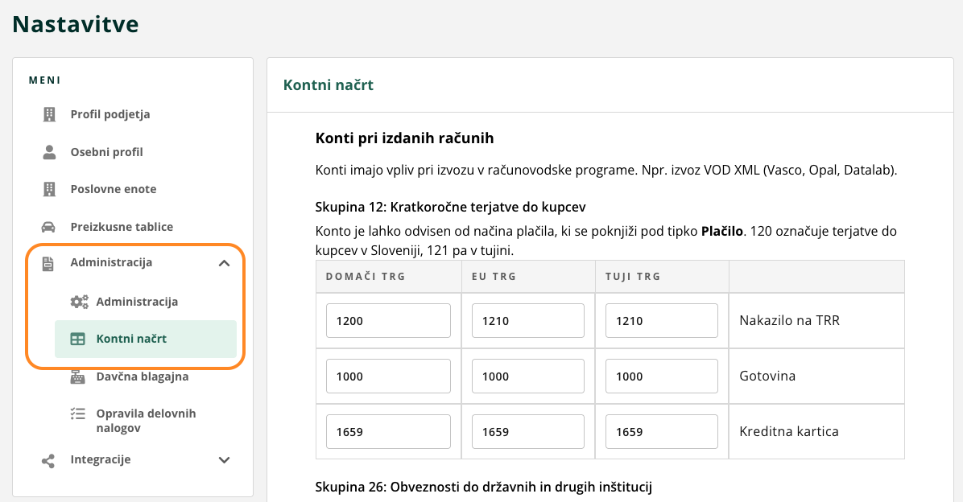Screen dimensions: 963x502
Task: Click the Poslovne enote building icon
Action: 49,189
